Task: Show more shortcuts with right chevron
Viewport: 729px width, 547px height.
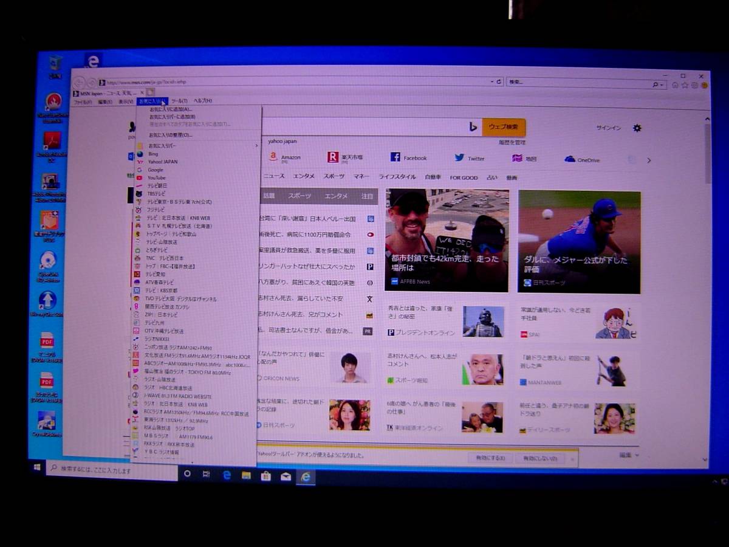Action: click(x=649, y=160)
